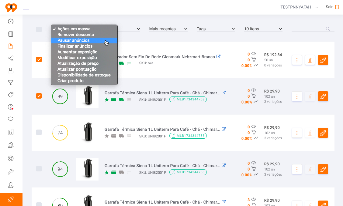
Task: Open the dropdown hidden behind the actions menu
Action: coord(129,29)
